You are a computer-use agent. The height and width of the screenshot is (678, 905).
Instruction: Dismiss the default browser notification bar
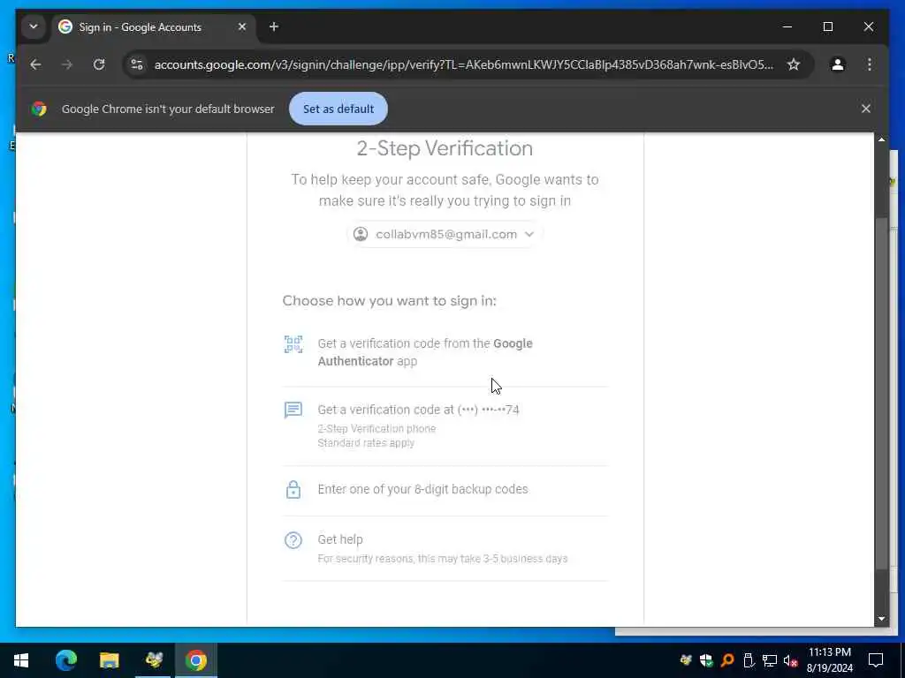click(866, 109)
